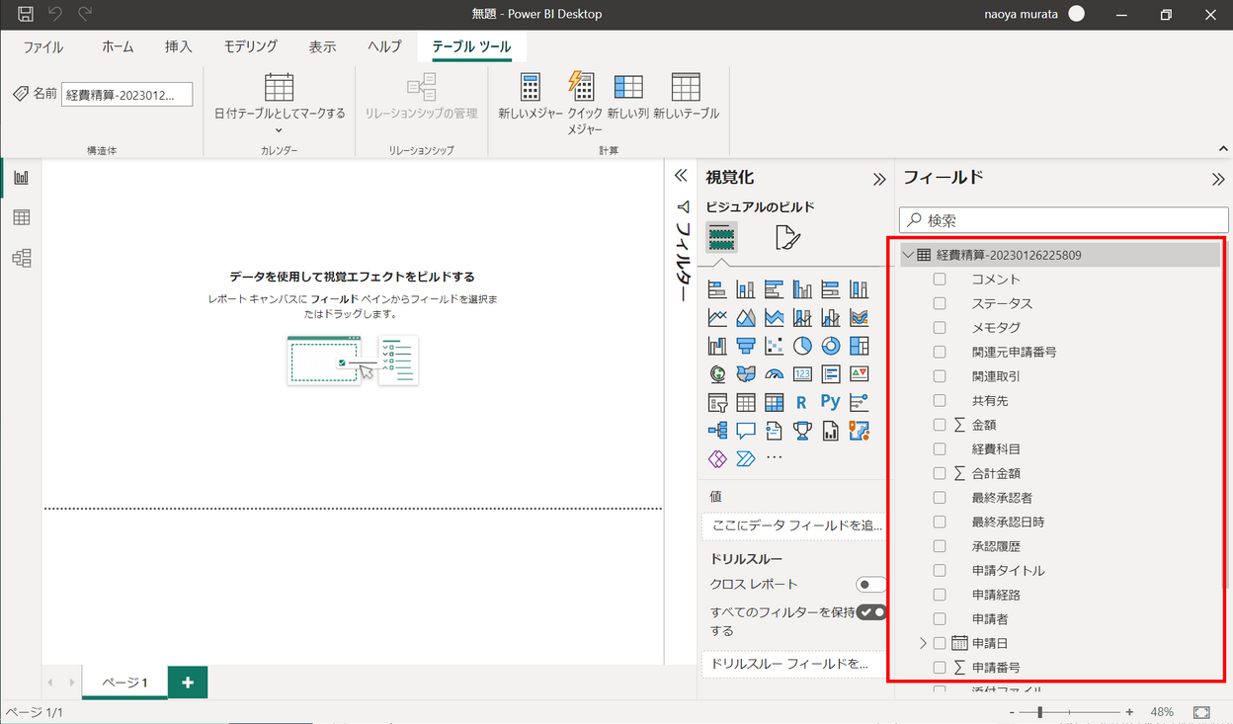Switch to the format visual pane icon
Screen dimensions: 1233x724
click(x=787, y=237)
